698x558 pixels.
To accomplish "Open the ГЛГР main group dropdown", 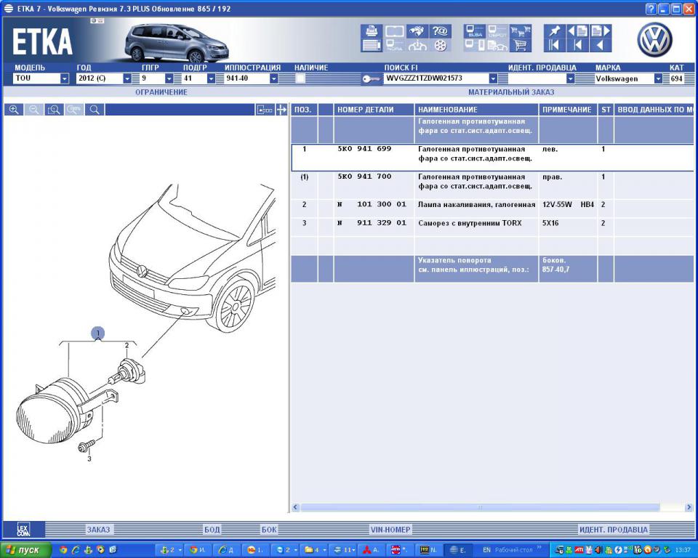I will pyautogui.click(x=169, y=78).
